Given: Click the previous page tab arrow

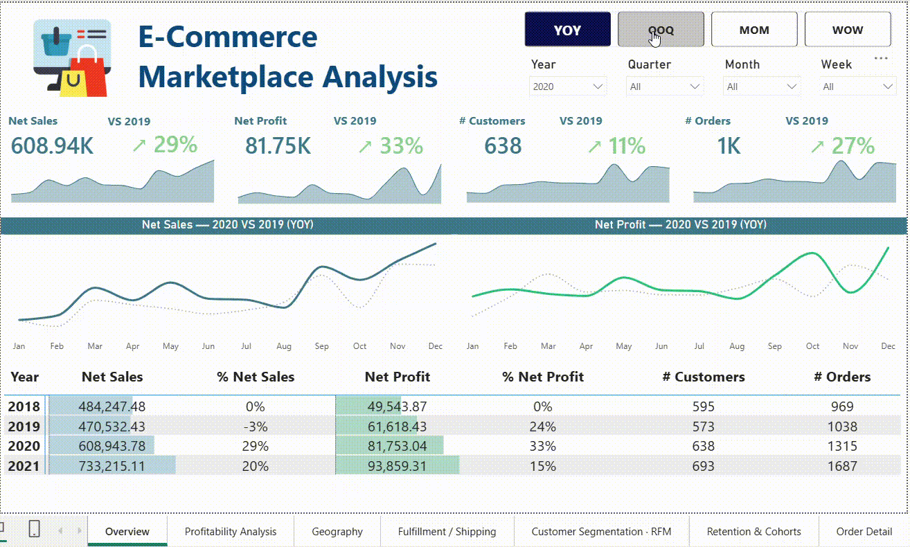Looking at the screenshot, I should pos(61,531).
